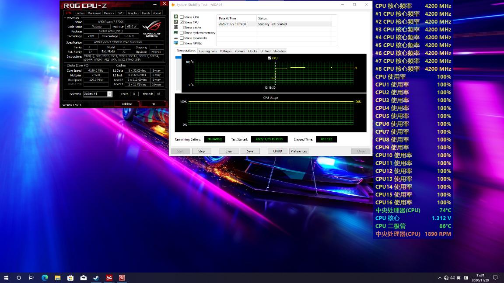Viewport: 504px width, 283px height.
Task: Stop the running stability test
Action: (x=201, y=151)
